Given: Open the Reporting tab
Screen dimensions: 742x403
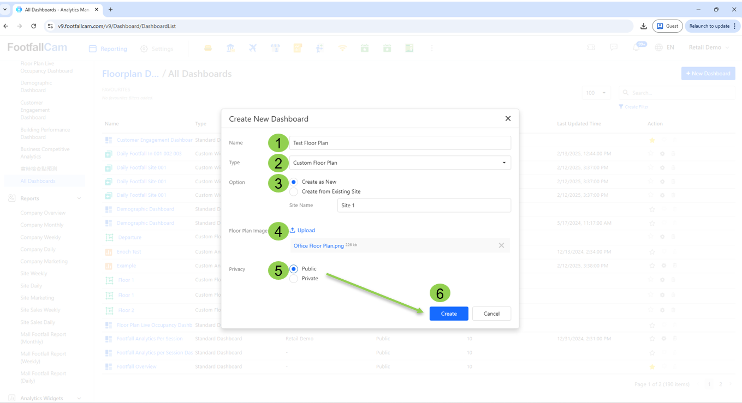Looking at the screenshot, I should (x=108, y=49).
